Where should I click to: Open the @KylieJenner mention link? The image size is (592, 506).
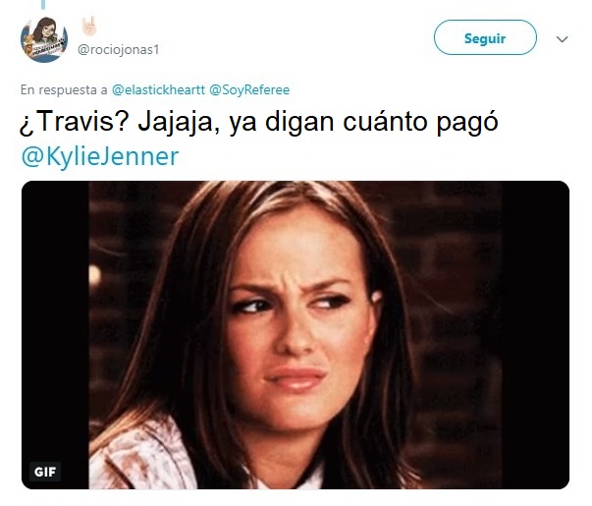[99, 157]
